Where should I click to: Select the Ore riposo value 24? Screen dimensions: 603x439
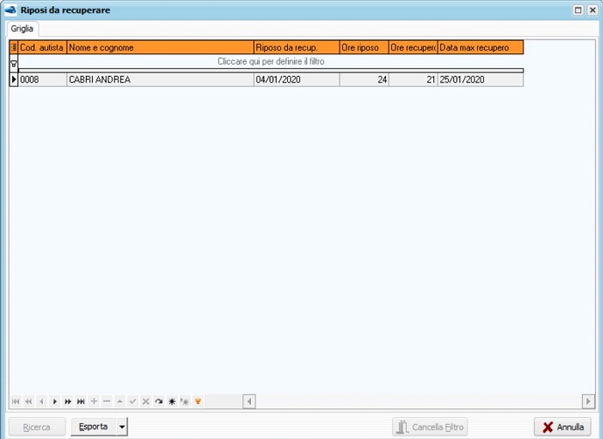click(364, 80)
